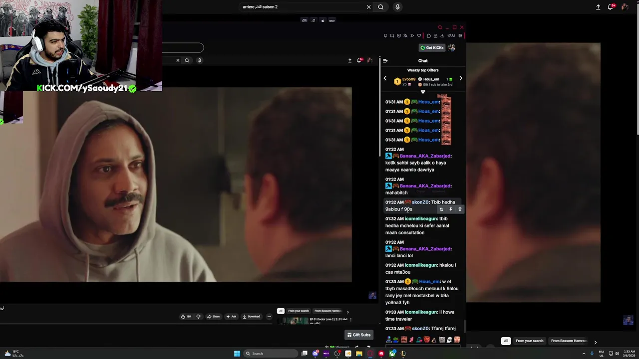Click the browser page scrollbar at right edge
This screenshot has width=639, height=359.
click(637, 69)
